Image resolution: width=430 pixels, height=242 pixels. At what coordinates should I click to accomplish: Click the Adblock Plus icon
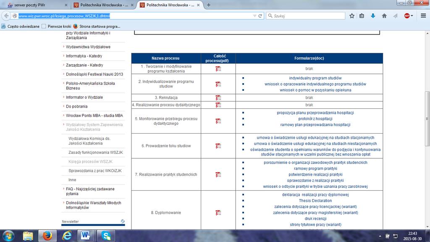[406, 16]
